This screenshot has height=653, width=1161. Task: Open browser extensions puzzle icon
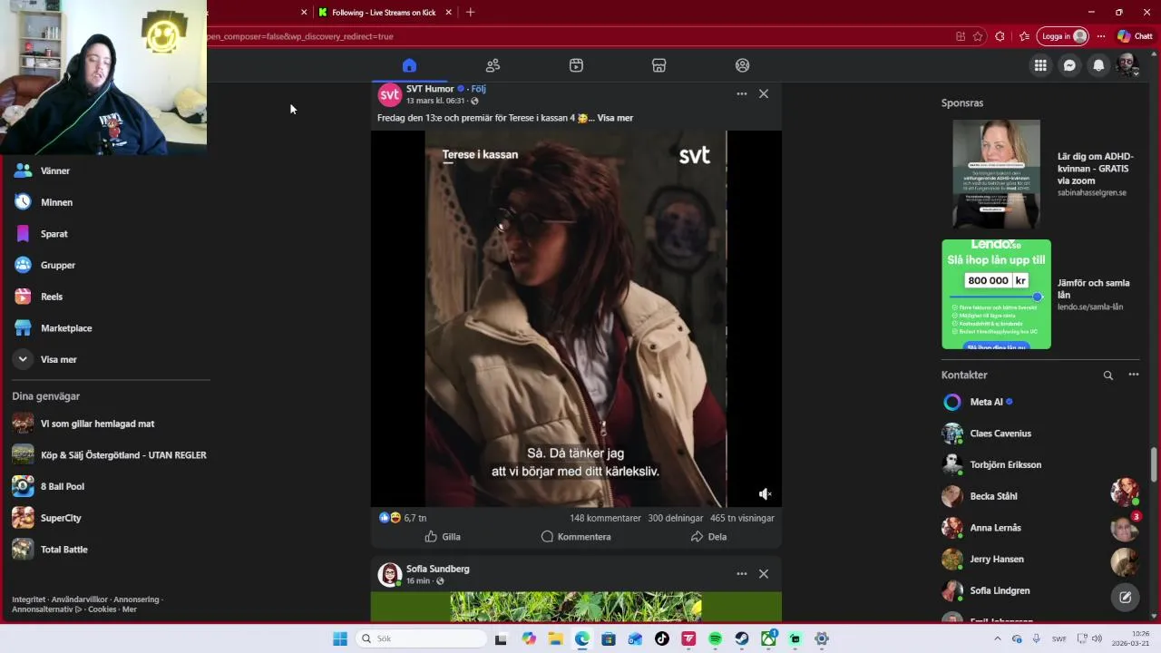1000,36
